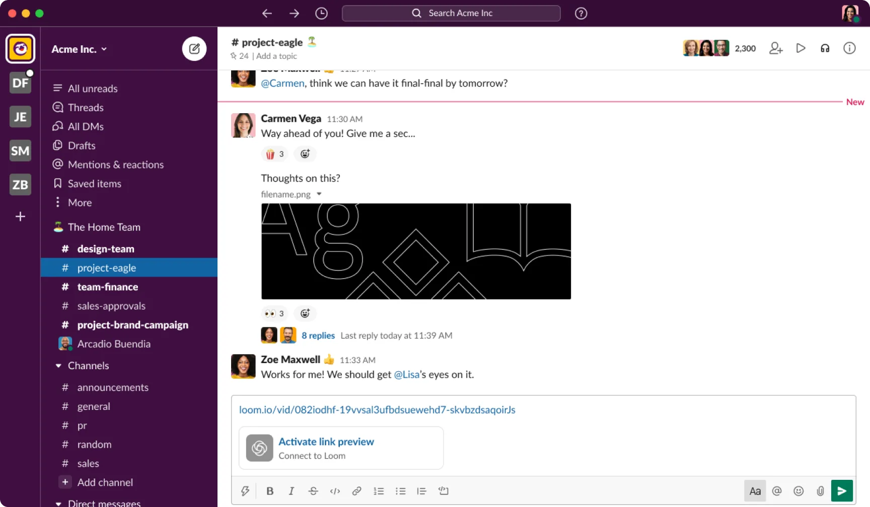Click the play clip icon in header

[x=801, y=48]
